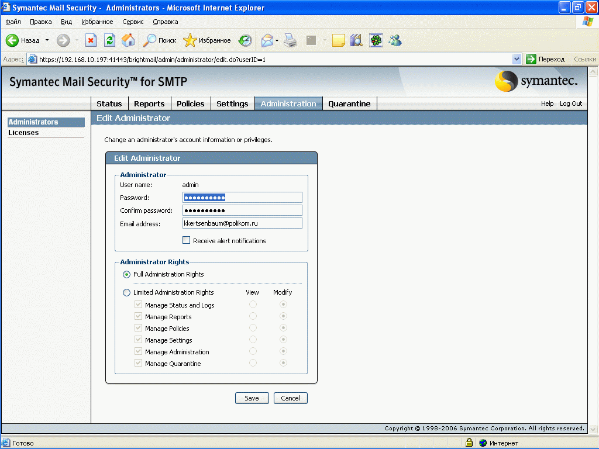Toggle Manage Status and Logs checkbox
The image size is (599, 449).
point(138,305)
